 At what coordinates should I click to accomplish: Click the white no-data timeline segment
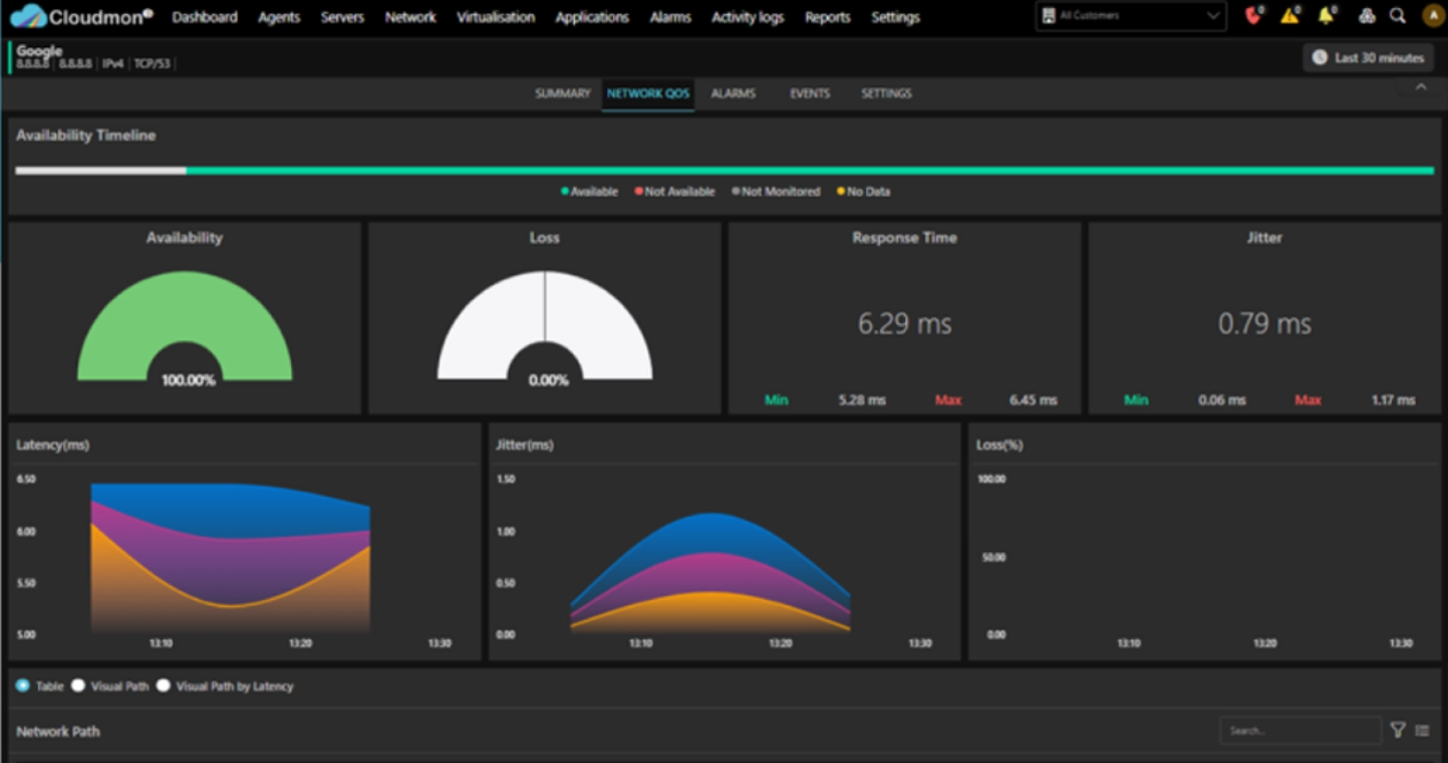point(101,170)
